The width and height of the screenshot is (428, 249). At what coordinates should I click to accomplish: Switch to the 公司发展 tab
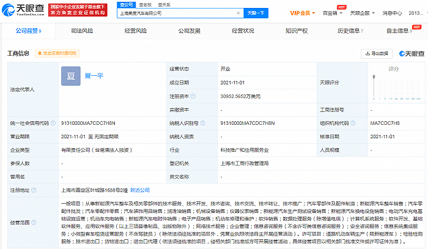pyautogui.click(x=189, y=31)
